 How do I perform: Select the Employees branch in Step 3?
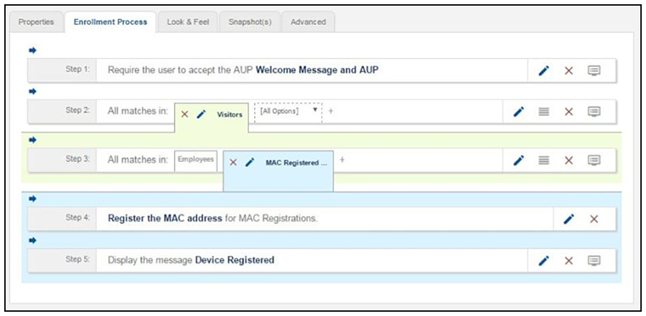pos(196,160)
